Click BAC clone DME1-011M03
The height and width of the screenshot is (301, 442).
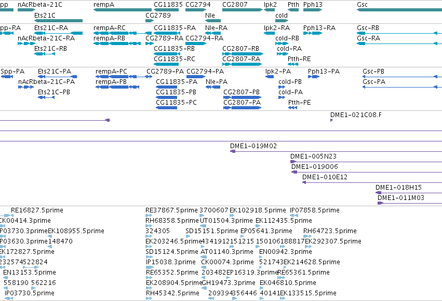401,198
